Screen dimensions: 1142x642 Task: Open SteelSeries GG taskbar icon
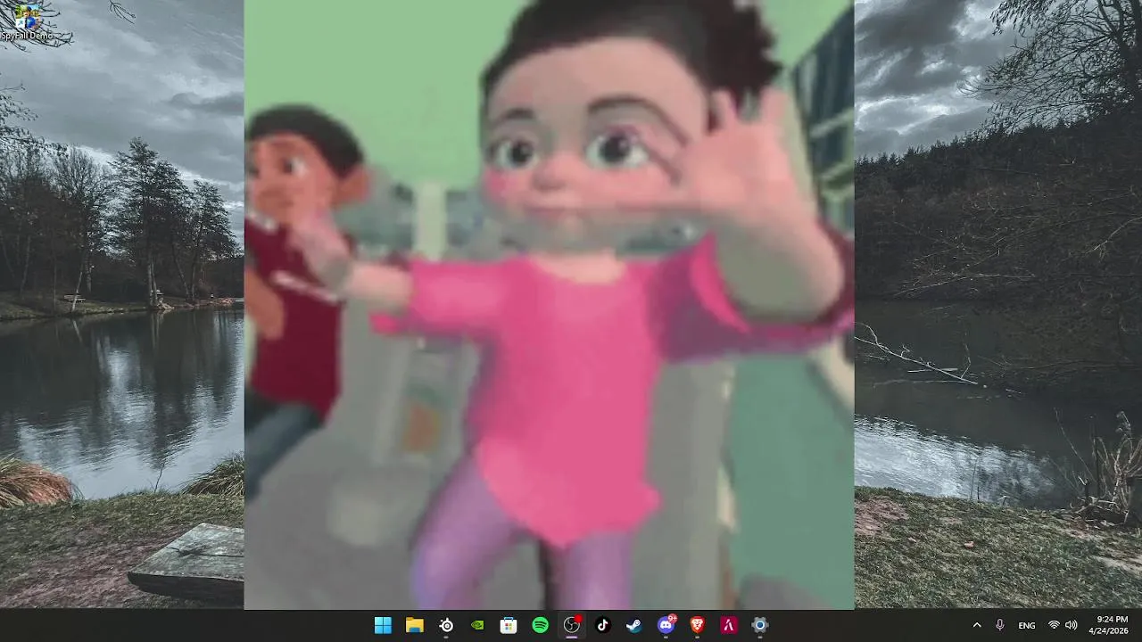(446, 625)
